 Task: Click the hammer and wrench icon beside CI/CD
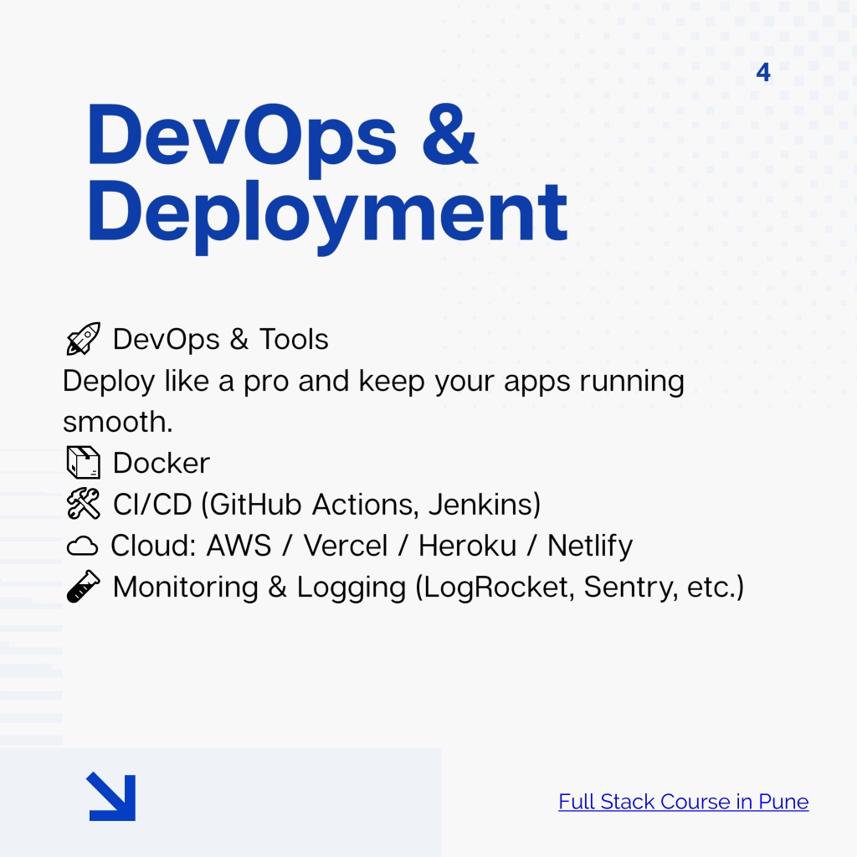coord(83,503)
